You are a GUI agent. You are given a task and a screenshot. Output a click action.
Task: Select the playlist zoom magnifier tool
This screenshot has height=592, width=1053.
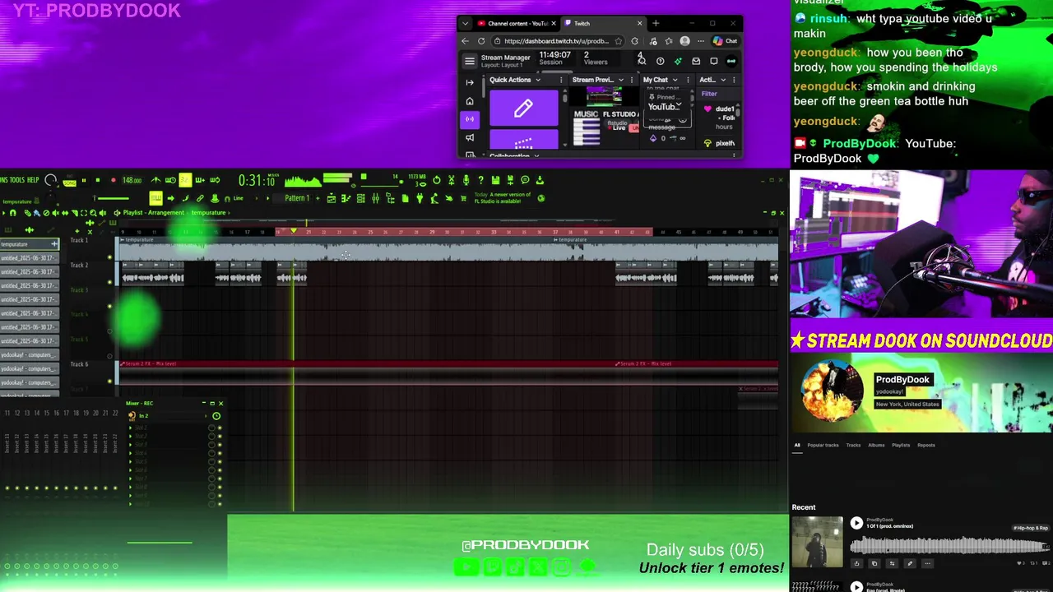click(92, 213)
